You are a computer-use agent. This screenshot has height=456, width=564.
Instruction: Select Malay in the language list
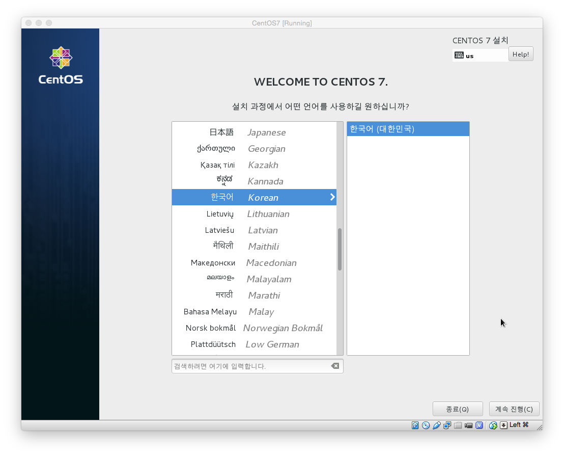[x=255, y=312]
